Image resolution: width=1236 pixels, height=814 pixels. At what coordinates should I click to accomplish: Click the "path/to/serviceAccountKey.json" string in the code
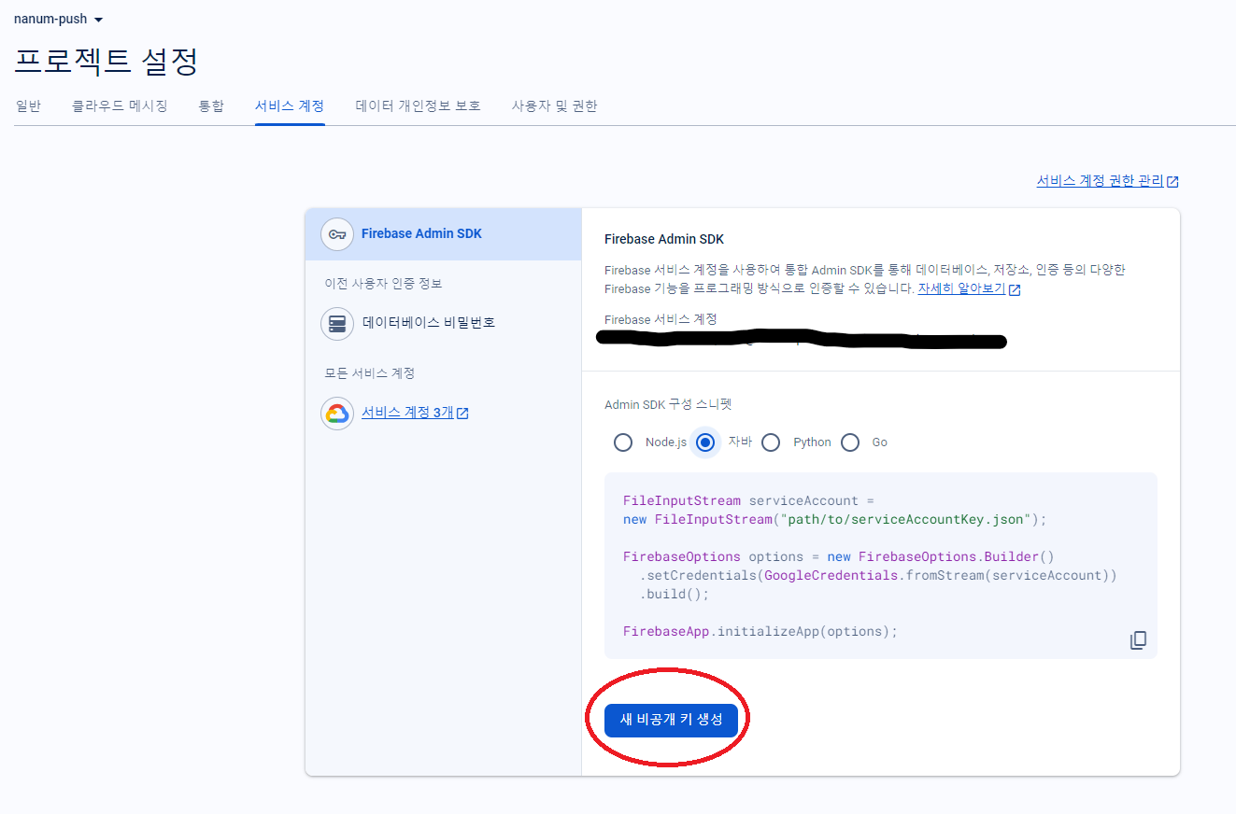[x=906, y=519]
